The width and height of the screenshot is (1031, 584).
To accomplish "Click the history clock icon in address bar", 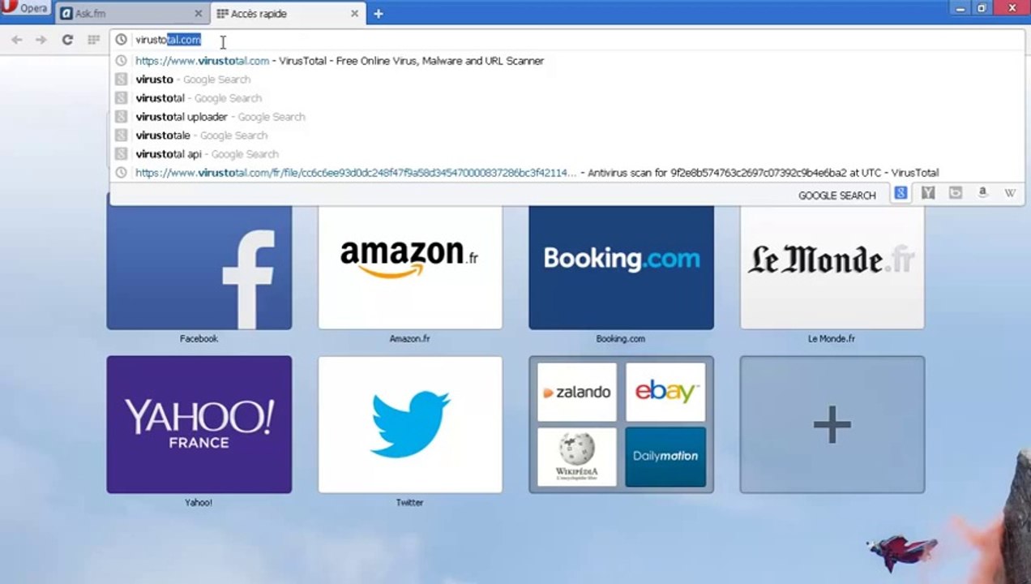I will [x=121, y=40].
